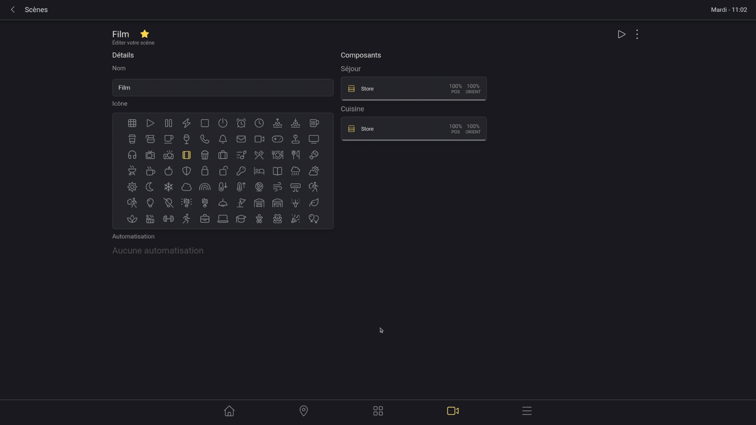Select the open book icon

point(278,171)
